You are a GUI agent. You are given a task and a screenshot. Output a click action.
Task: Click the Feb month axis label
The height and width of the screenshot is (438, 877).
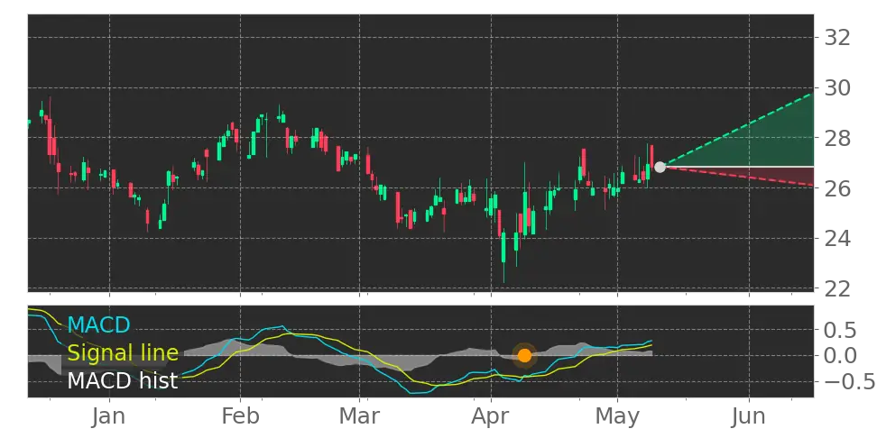point(241,416)
